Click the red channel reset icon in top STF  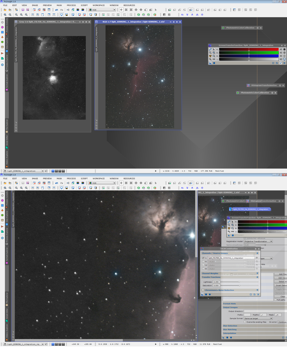click(x=281, y=49)
